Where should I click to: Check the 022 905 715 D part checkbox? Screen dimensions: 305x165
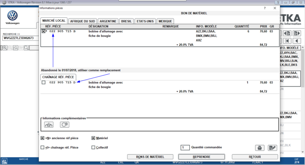pyautogui.click(x=44, y=82)
